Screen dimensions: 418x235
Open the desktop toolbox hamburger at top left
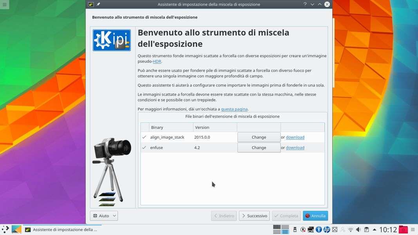click(x=4, y=4)
